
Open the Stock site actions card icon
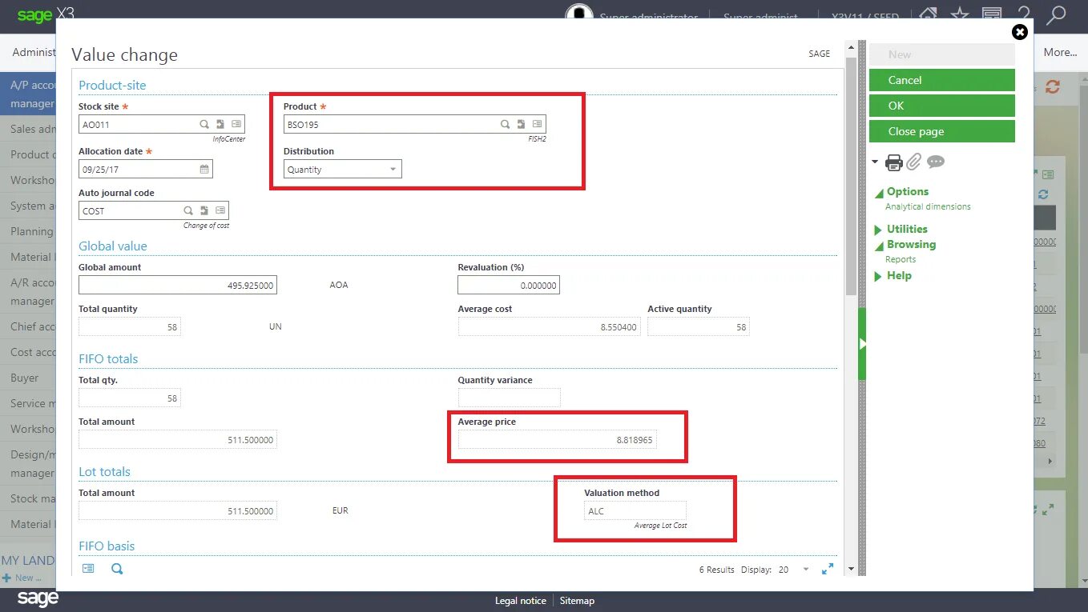tap(236, 124)
